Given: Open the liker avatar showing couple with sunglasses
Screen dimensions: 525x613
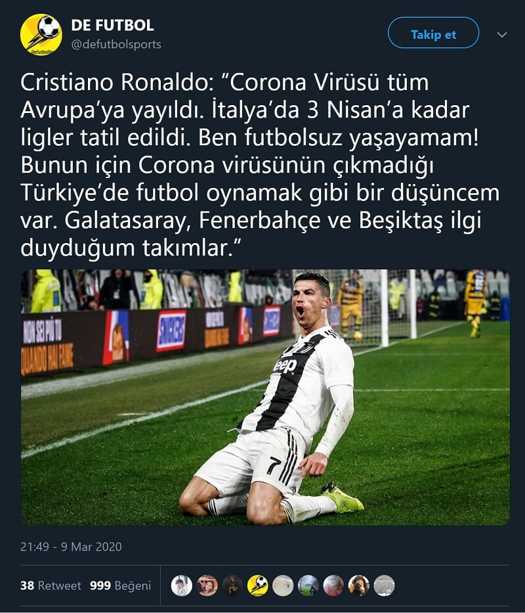Looking at the screenshot, I should (x=207, y=585).
